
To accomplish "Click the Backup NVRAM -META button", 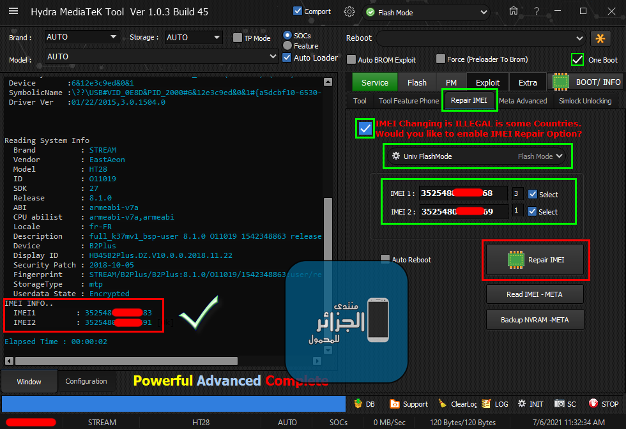I will coord(535,319).
